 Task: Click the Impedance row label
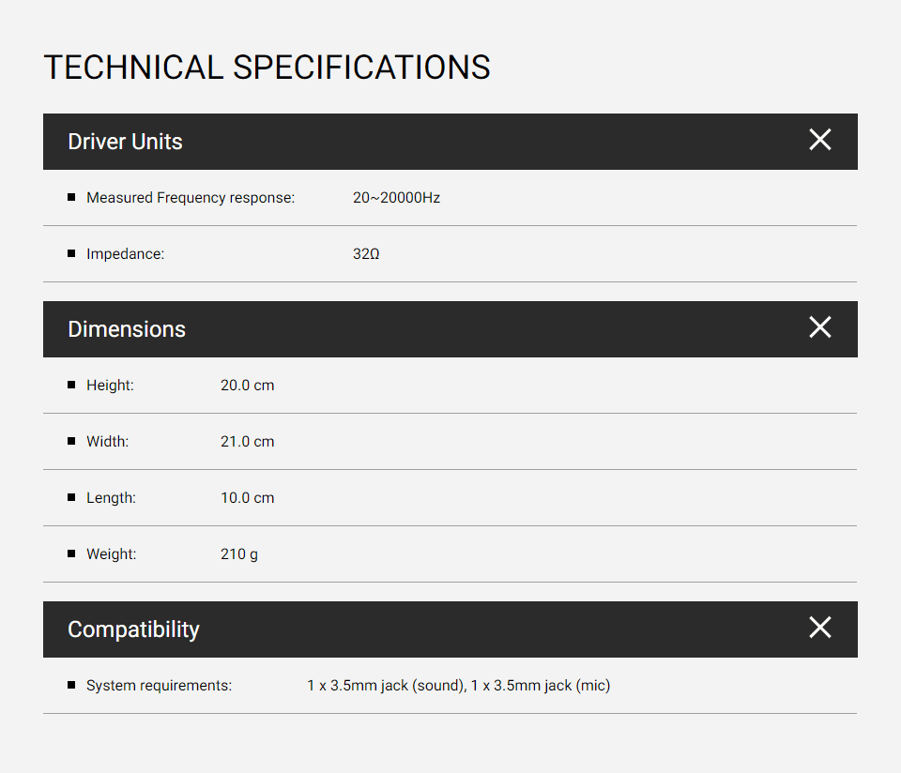point(125,254)
